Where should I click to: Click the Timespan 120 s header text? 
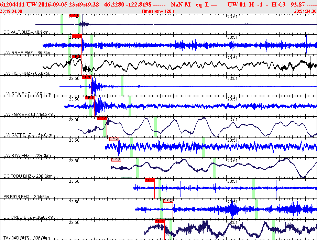[x=158, y=11]
